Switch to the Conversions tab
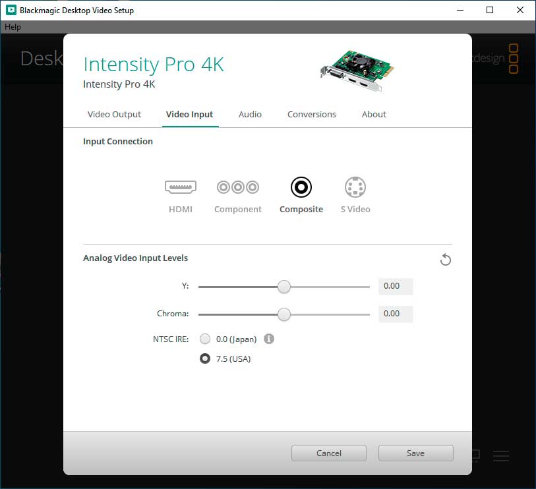 point(312,114)
